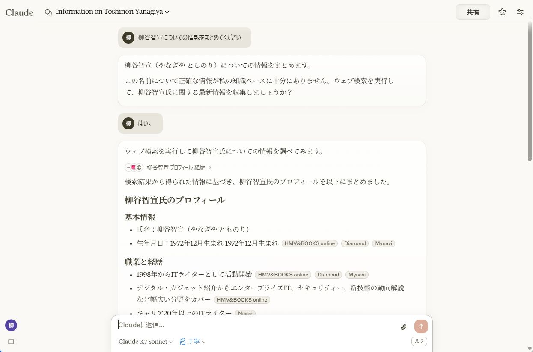
Task: Open the 丁寧 writing style dropdown
Action: [193, 342]
